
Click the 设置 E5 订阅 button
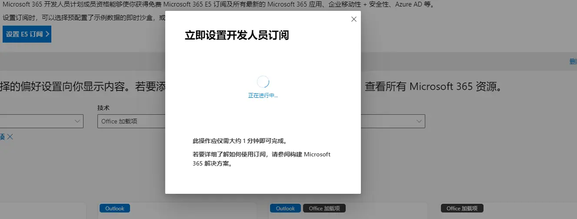tap(27, 34)
